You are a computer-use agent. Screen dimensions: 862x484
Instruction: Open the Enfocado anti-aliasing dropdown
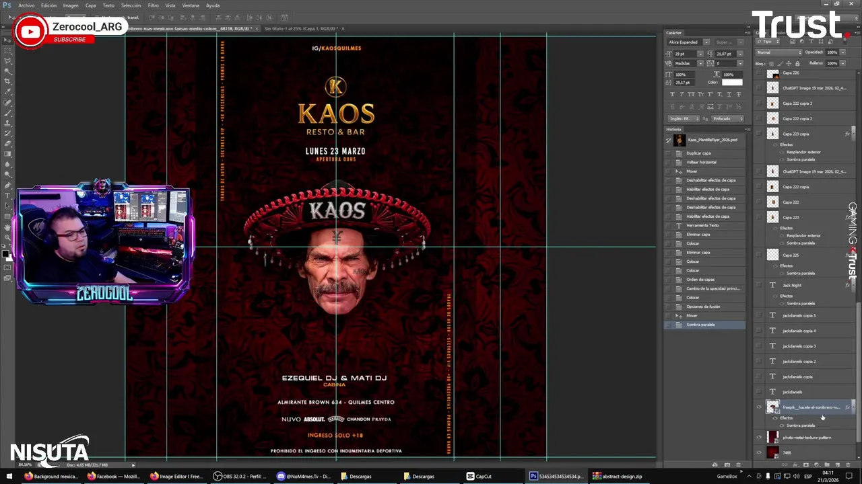pyautogui.click(x=728, y=119)
